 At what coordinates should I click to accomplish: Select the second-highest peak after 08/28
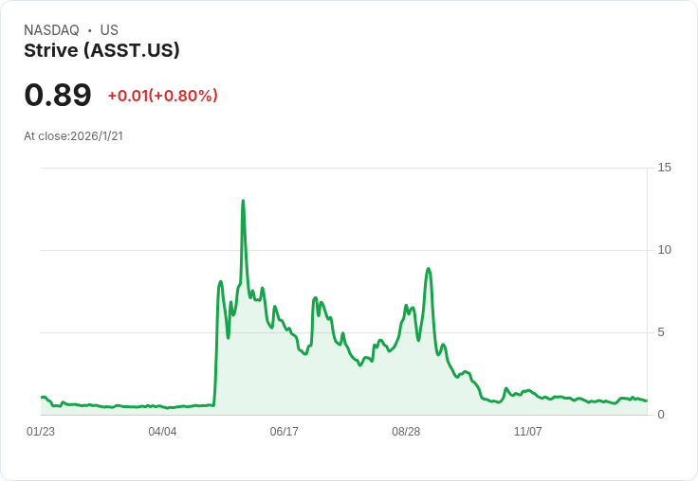(429, 269)
